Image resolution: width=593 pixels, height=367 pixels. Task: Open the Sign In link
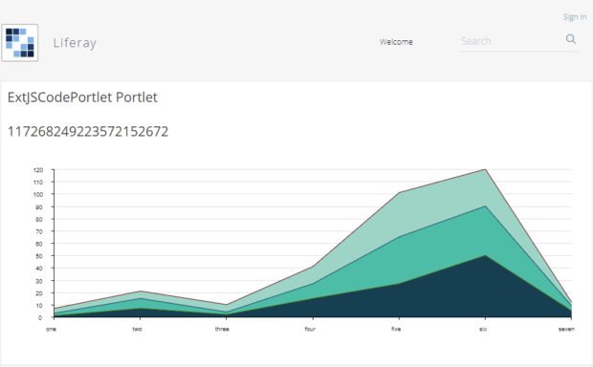coord(575,17)
